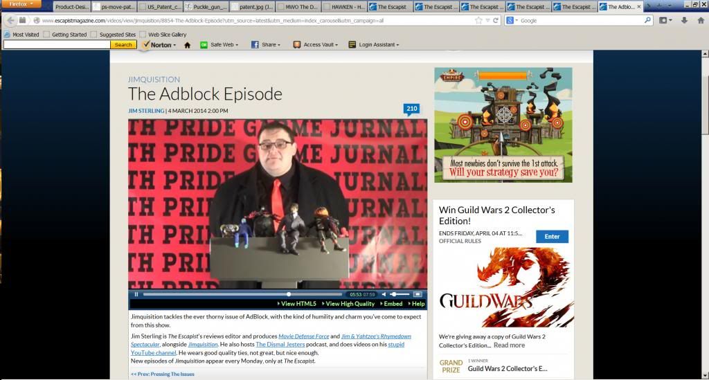The width and height of the screenshot is (709, 380).
Task: Open the bookmarks menu toolbar icon
Action: coord(663,20)
